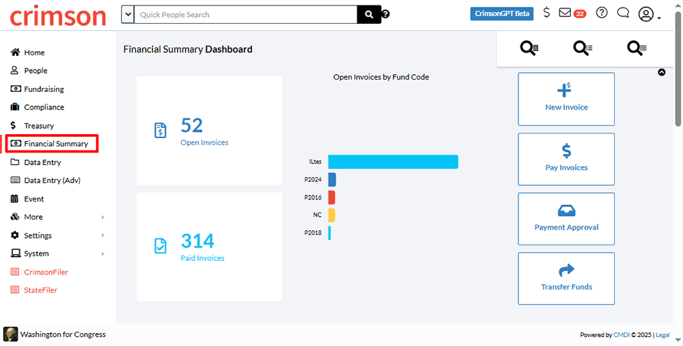Click the Treasury dollar icon
Screen dimensions: 683x346
[x=13, y=125]
